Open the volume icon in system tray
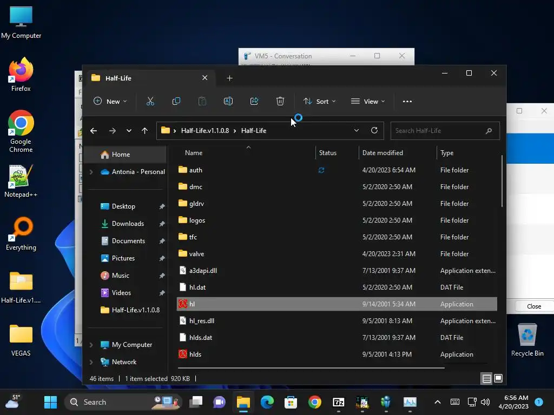 click(x=485, y=402)
